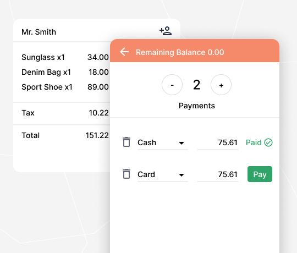
Task: Click the Mr. Smith customer name
Action: tap(39, 32)
